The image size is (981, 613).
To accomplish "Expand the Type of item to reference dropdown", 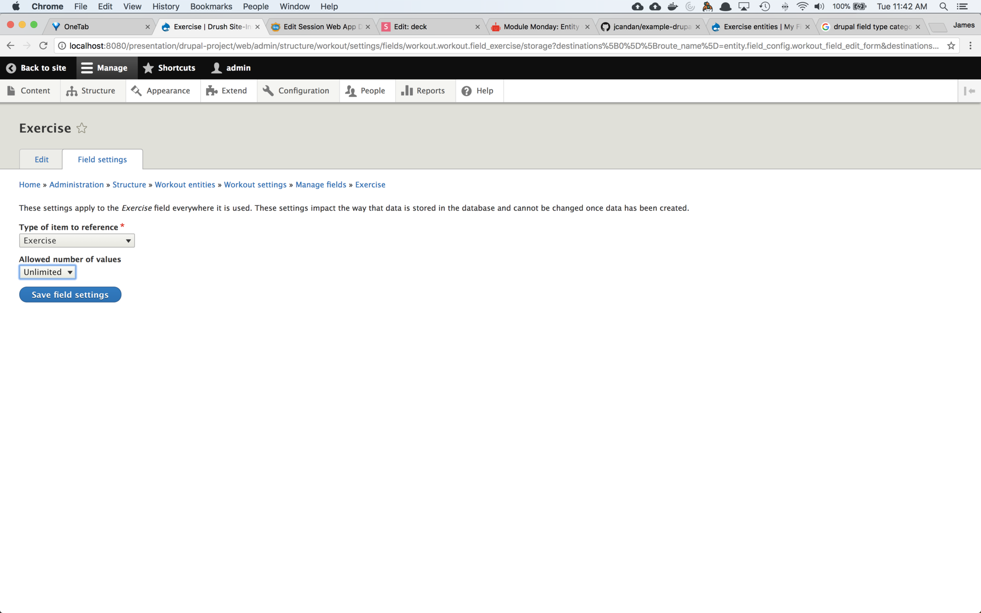I will 77,241.
